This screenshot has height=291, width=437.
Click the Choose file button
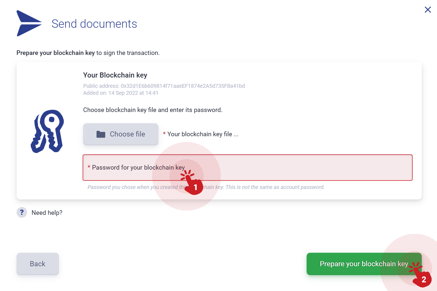(x=121, y=134)
